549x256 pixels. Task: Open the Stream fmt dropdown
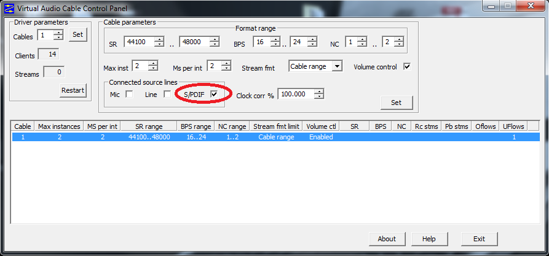(337, 66)
